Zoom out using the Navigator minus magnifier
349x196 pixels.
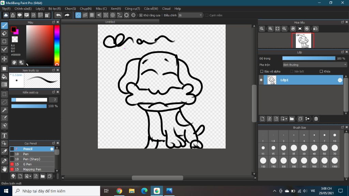[x=284, y=29]
